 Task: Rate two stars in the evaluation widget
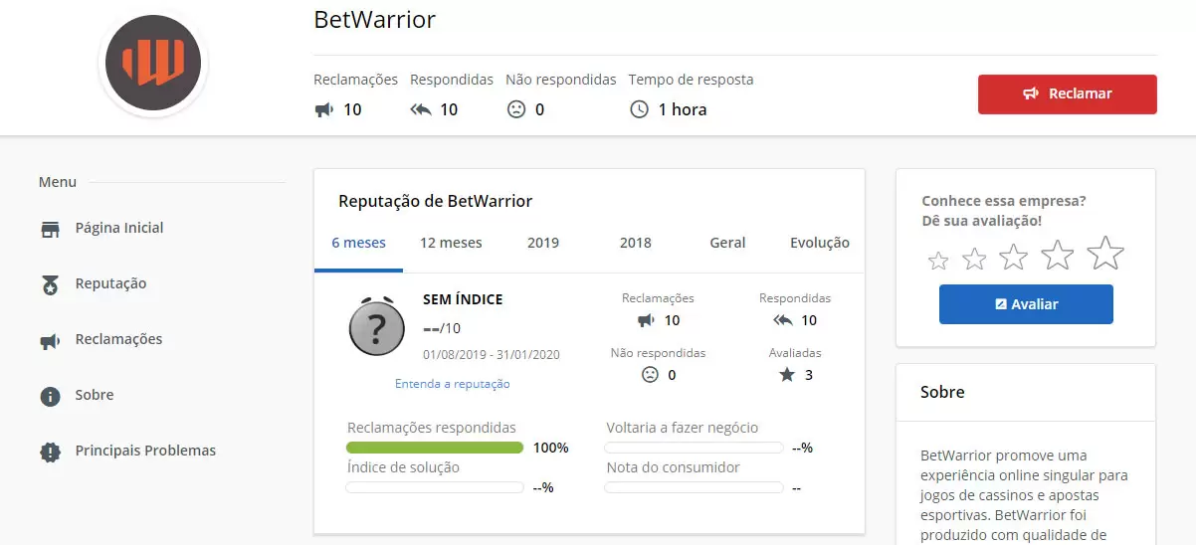click(x=975, y=259)
